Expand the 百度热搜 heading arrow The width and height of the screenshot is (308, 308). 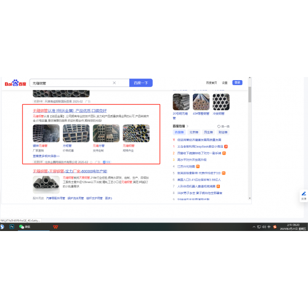[x=187, y=126]
